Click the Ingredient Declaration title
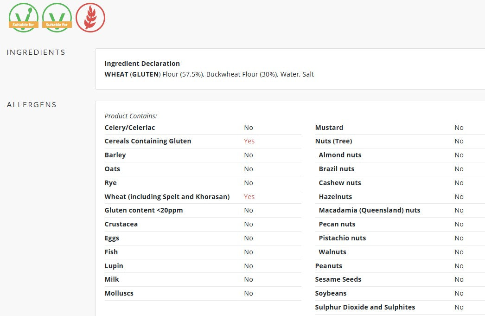Screen dimensions: 485x316 142,64
